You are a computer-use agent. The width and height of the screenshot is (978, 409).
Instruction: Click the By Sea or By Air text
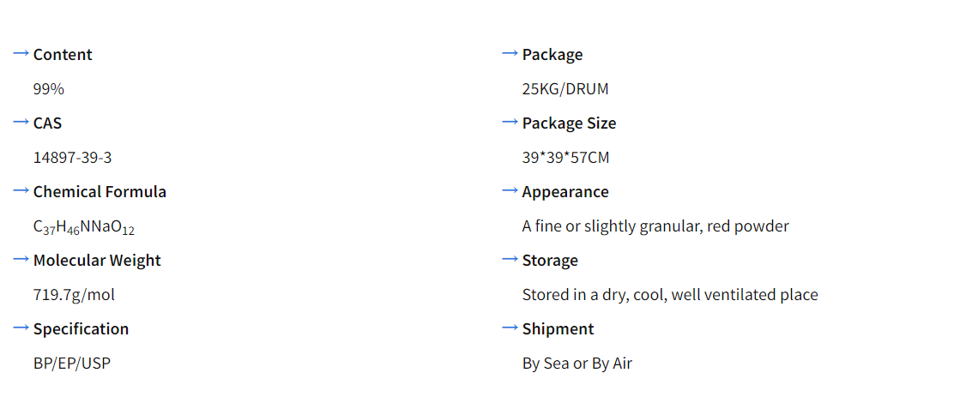[x=577, y=364]
